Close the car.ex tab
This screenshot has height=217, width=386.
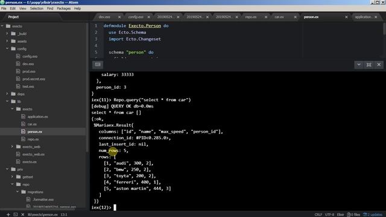tap(295, 17)
